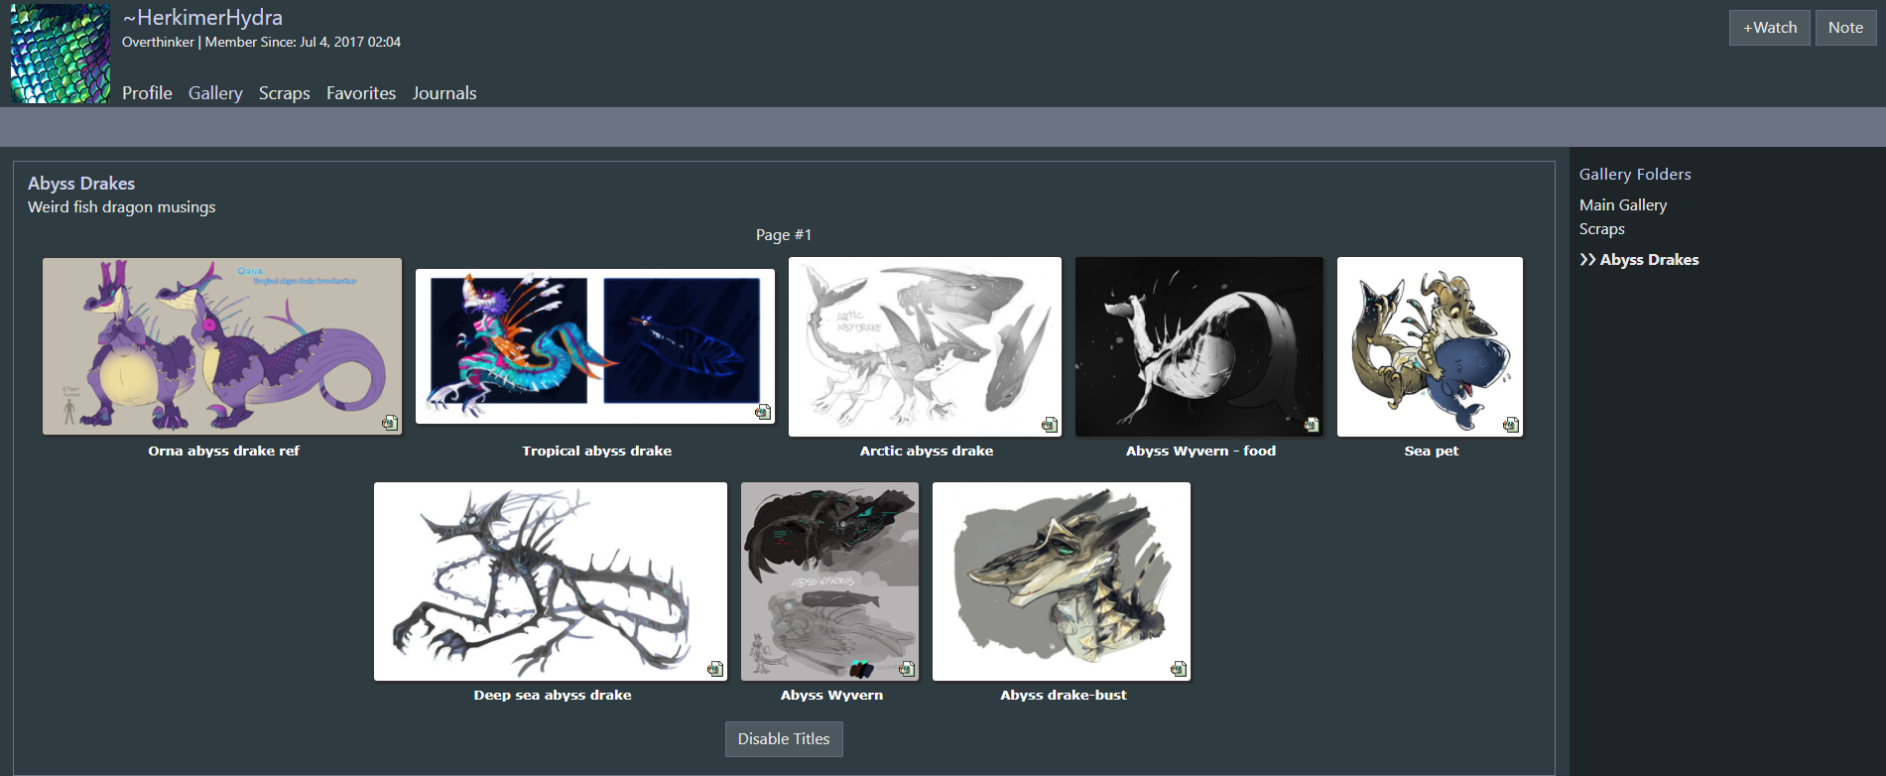
Task: Toggle titles off with Disable Titles
Action: (x=784, y=739)
